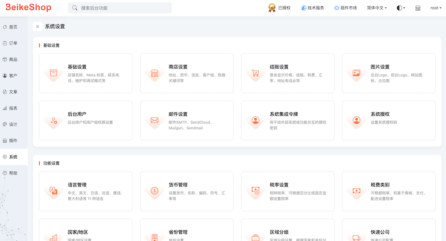The width and height of the screenshot is (446, 241).
Task: Open the 税率设置 card title
Action: (279, 185)
